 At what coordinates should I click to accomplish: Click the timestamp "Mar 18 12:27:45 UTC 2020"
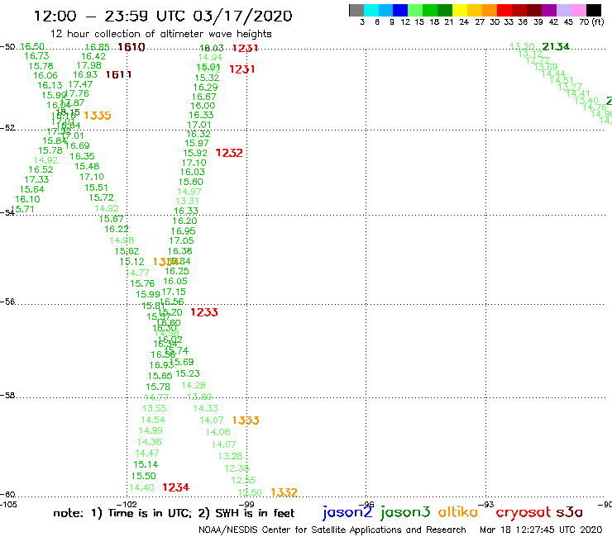[541, 530]
